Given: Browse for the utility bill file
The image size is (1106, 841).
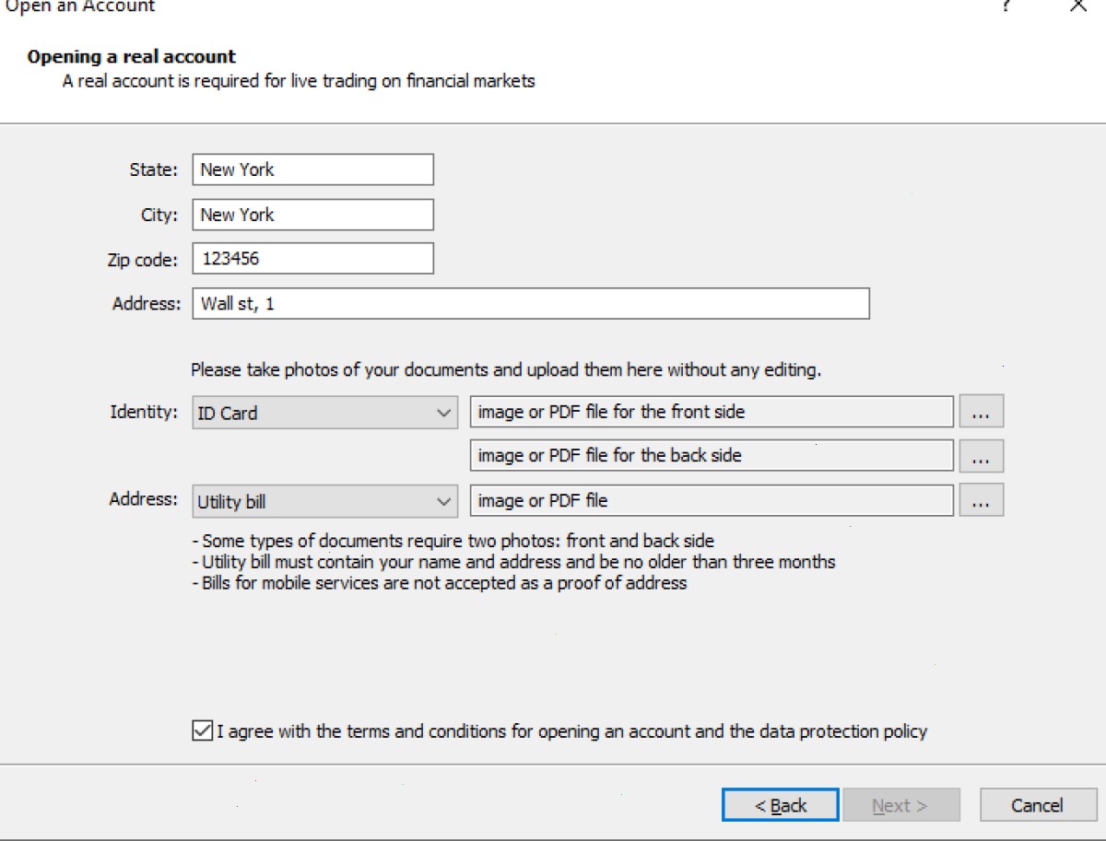Looking at the screenshot, I should point(981,501).
